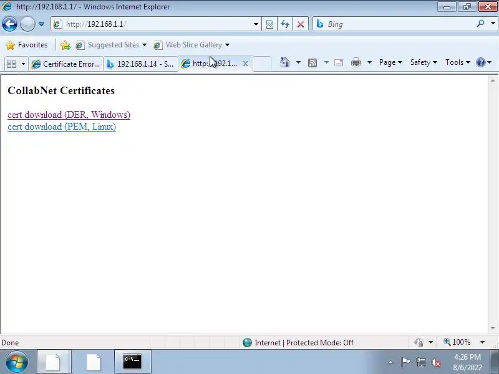
Task: Open the Help question mark menu
Action: coord(484,62)
